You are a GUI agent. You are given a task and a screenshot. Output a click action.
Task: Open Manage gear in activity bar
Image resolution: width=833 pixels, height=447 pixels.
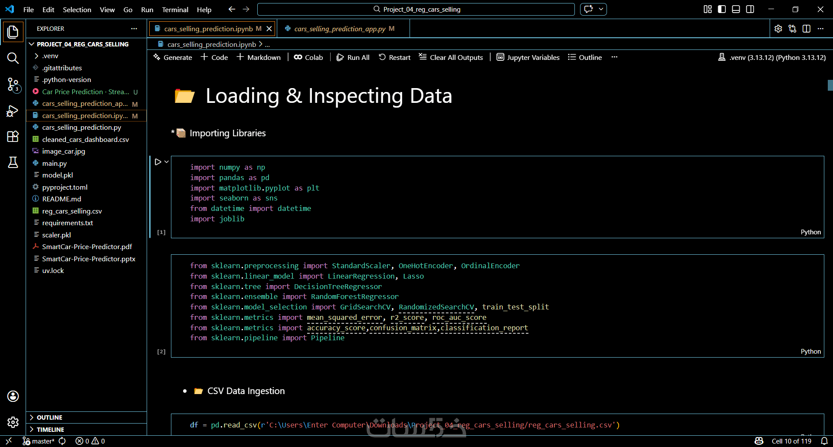pos(13,422)
